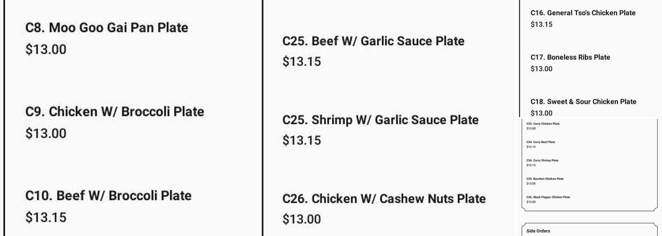
Task: Choose C9 Chicken W/ Broccoli Plate
Action: click(114, 112)
